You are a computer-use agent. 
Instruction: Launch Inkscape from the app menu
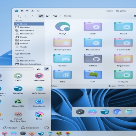(x=39, y=76)
